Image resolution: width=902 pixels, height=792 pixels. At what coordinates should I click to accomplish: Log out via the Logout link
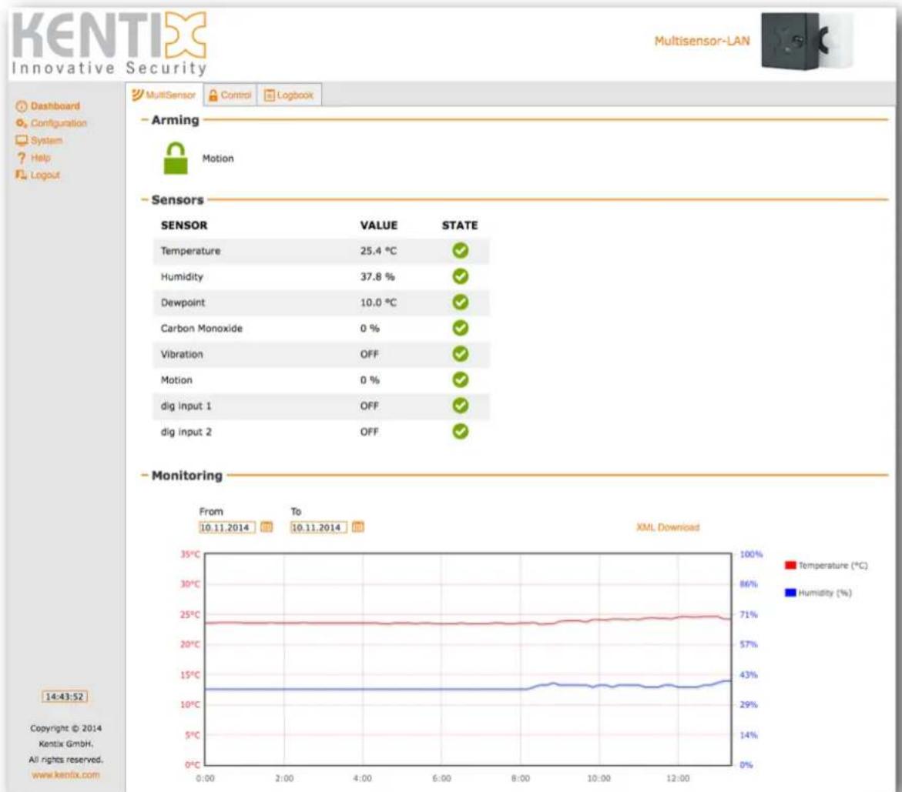[x=45, y=175]
